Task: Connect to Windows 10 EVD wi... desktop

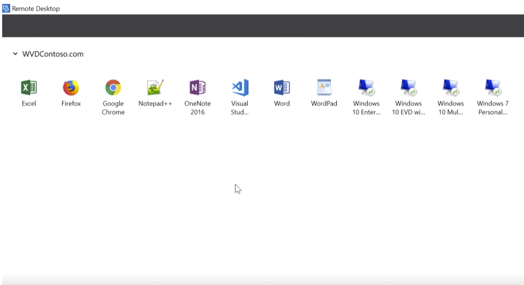Action: point(408,88)
